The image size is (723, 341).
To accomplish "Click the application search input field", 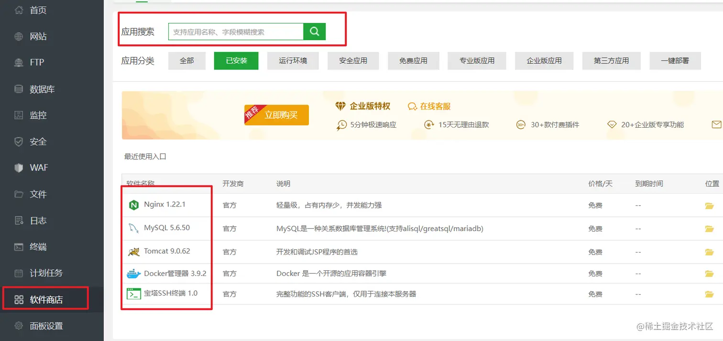I will pyautogui.click(x=236, y=32).
